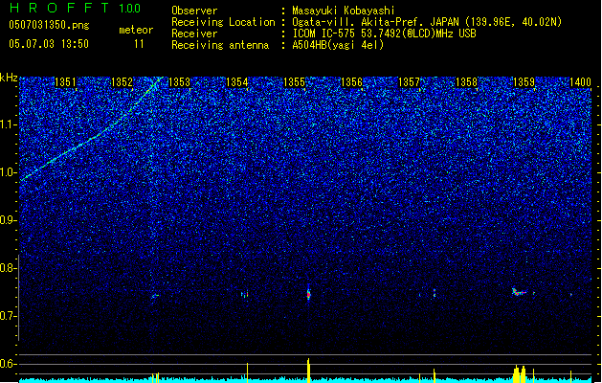The height and width of the screenshot is (383, 602).
Task: Click the kHz axis unit label
Action: pyautogui.click(x=9, y=78)
